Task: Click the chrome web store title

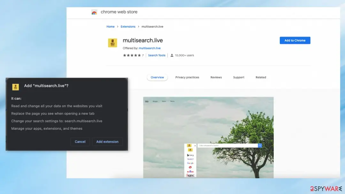Action: click(119, 12)
